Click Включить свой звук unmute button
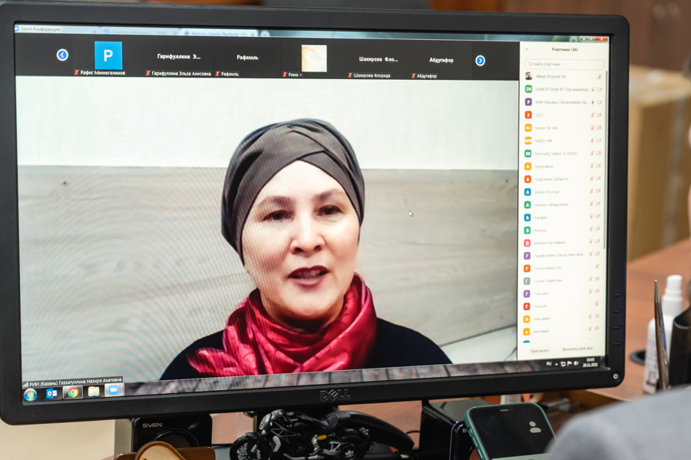 [x=577, y=349]
